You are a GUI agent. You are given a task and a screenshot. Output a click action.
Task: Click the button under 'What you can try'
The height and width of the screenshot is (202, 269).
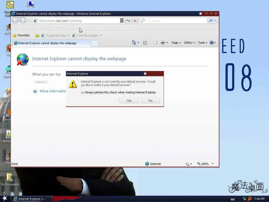point(41,82)
